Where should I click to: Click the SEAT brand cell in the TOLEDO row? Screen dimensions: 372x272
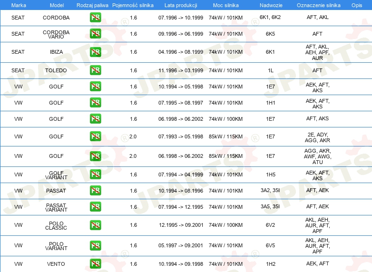pos(18,70)
